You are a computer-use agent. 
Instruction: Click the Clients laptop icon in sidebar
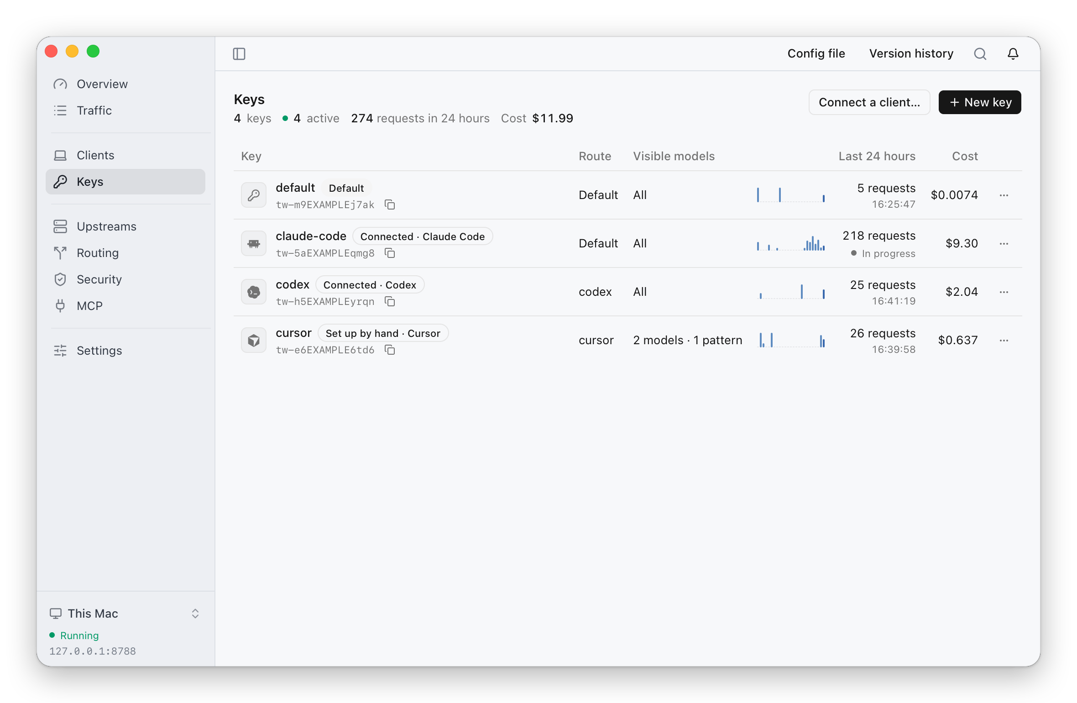[60, 155]
